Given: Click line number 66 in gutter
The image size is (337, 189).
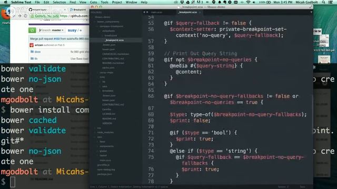Looking at the screenshot, I should coord(151,96).
